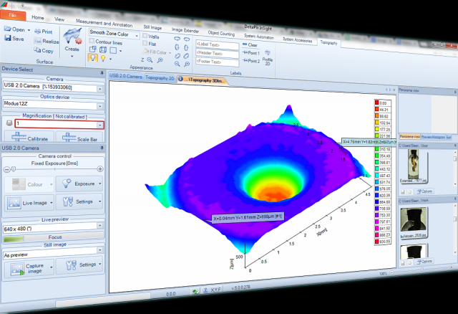
Task: Expand the Open button dropdown arrow
Action: 29,30
